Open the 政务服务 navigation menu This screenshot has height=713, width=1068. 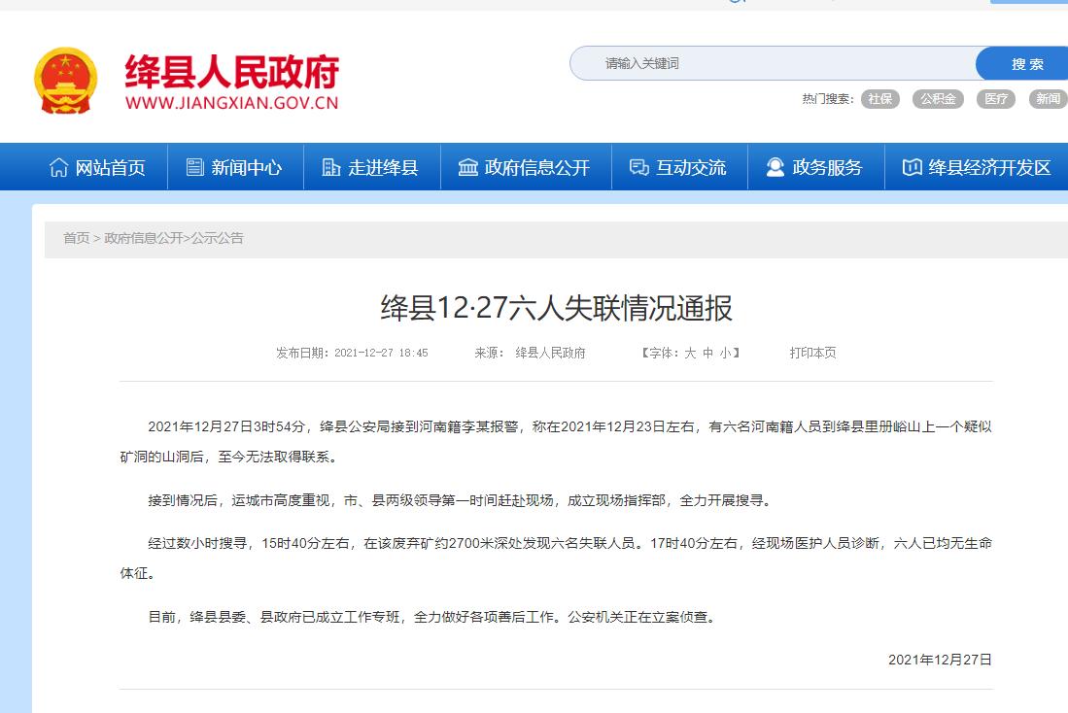point(827,167)
